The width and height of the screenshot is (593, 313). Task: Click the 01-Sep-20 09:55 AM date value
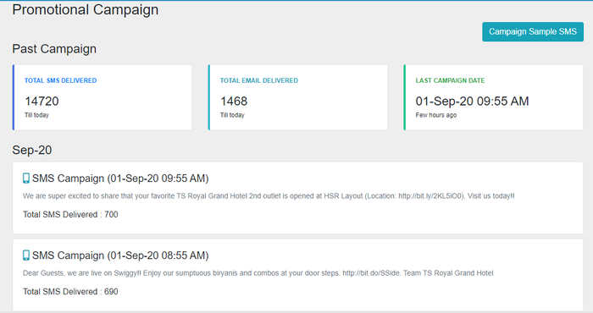pyautogui.click(x=472, y=102)
